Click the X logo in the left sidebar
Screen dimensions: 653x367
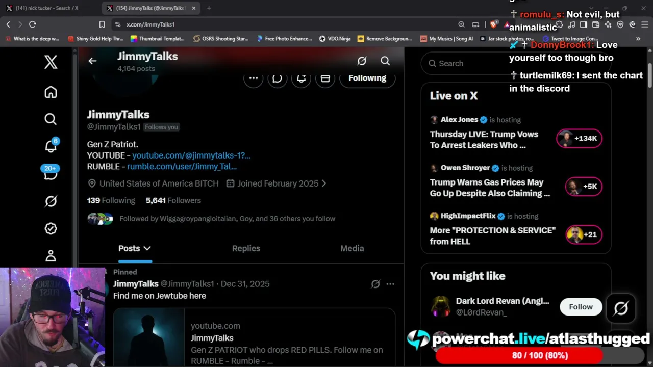coord(51,62)
